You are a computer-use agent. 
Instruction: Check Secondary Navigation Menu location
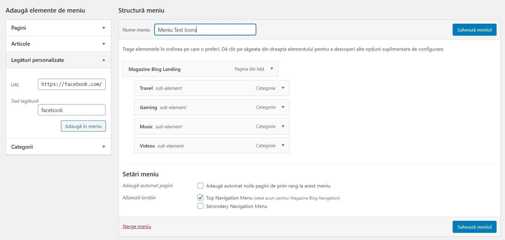pyautogui.click(x=200, y=206)
